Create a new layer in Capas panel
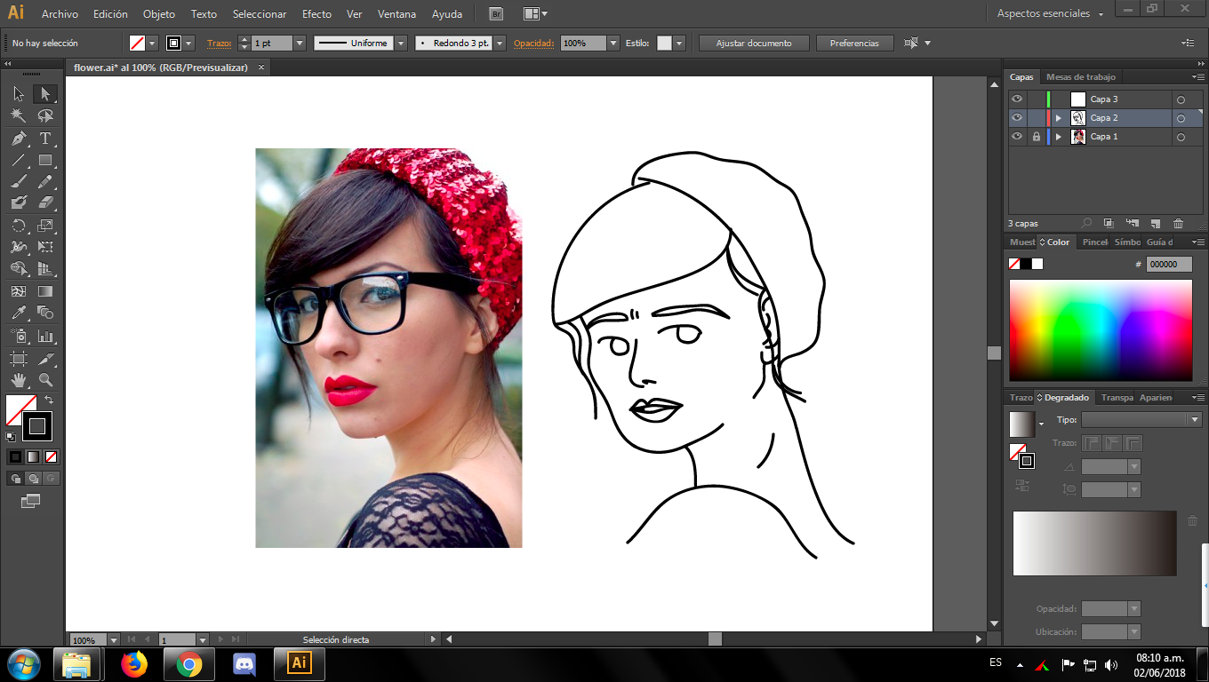Viewport: 1209px width, 682px height. click(1155, 224)
